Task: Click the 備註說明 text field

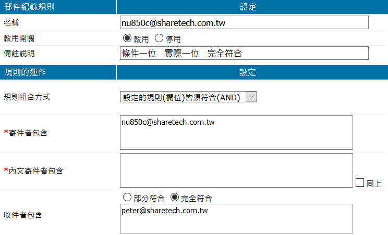Action: 244,53
